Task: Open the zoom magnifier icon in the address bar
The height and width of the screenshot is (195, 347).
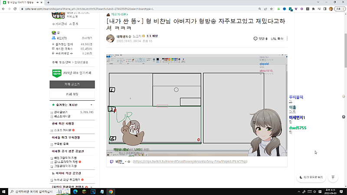Action: pos(259,9)
